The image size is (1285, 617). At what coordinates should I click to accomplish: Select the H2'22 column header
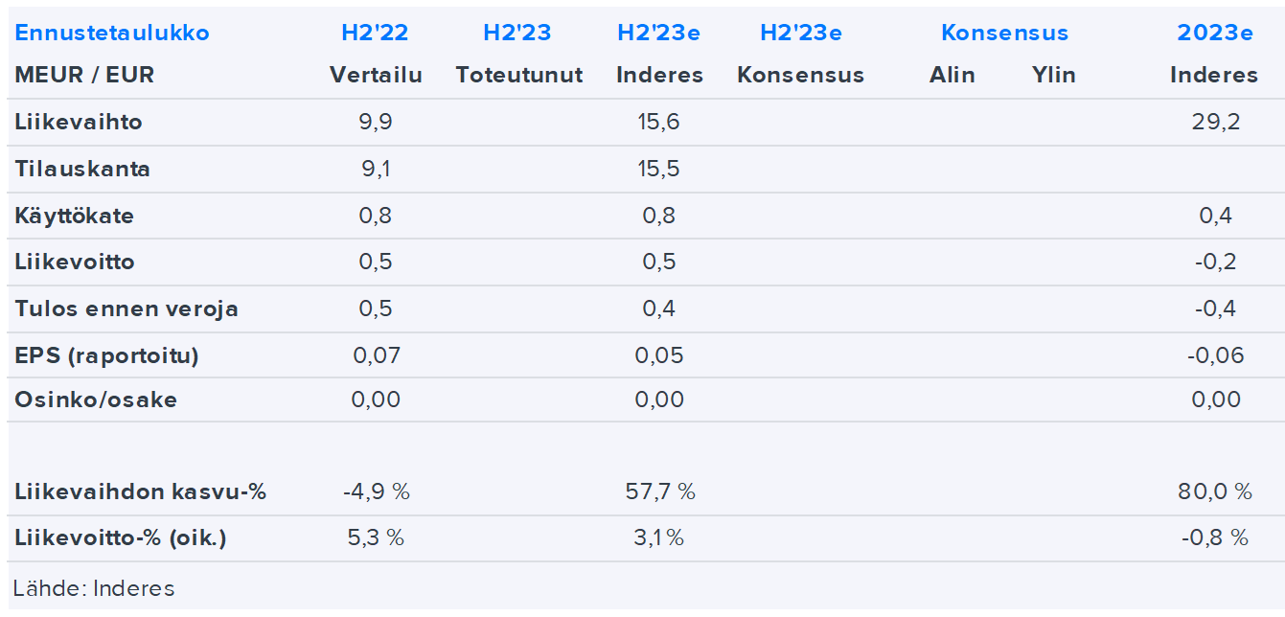pyautogui.click(x=375, y=33)
